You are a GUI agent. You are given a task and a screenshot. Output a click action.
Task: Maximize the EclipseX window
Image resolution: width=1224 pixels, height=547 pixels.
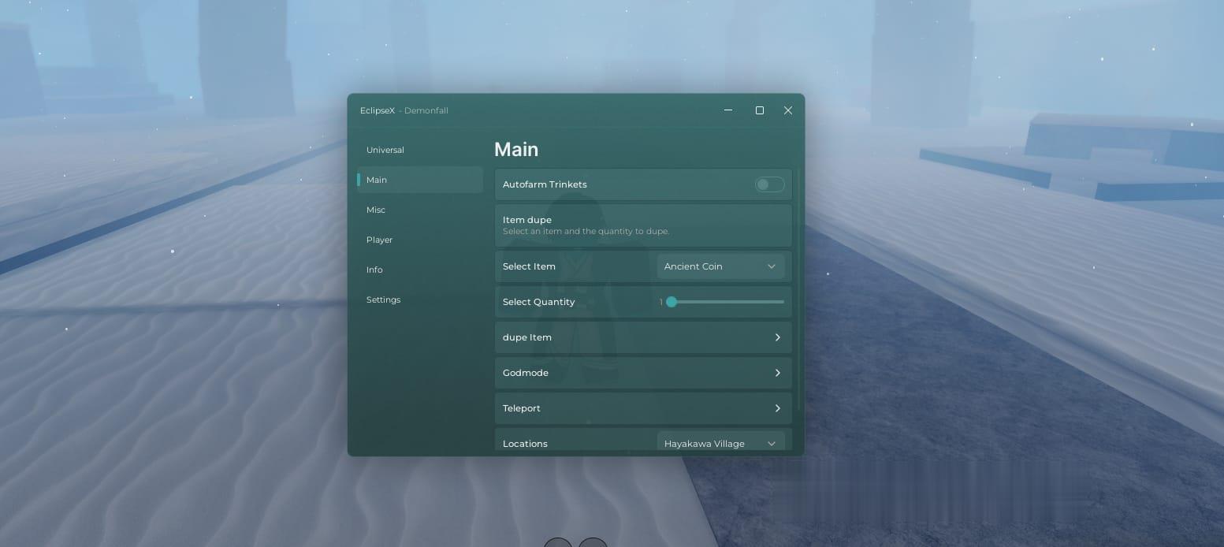[x=760, y=110]
